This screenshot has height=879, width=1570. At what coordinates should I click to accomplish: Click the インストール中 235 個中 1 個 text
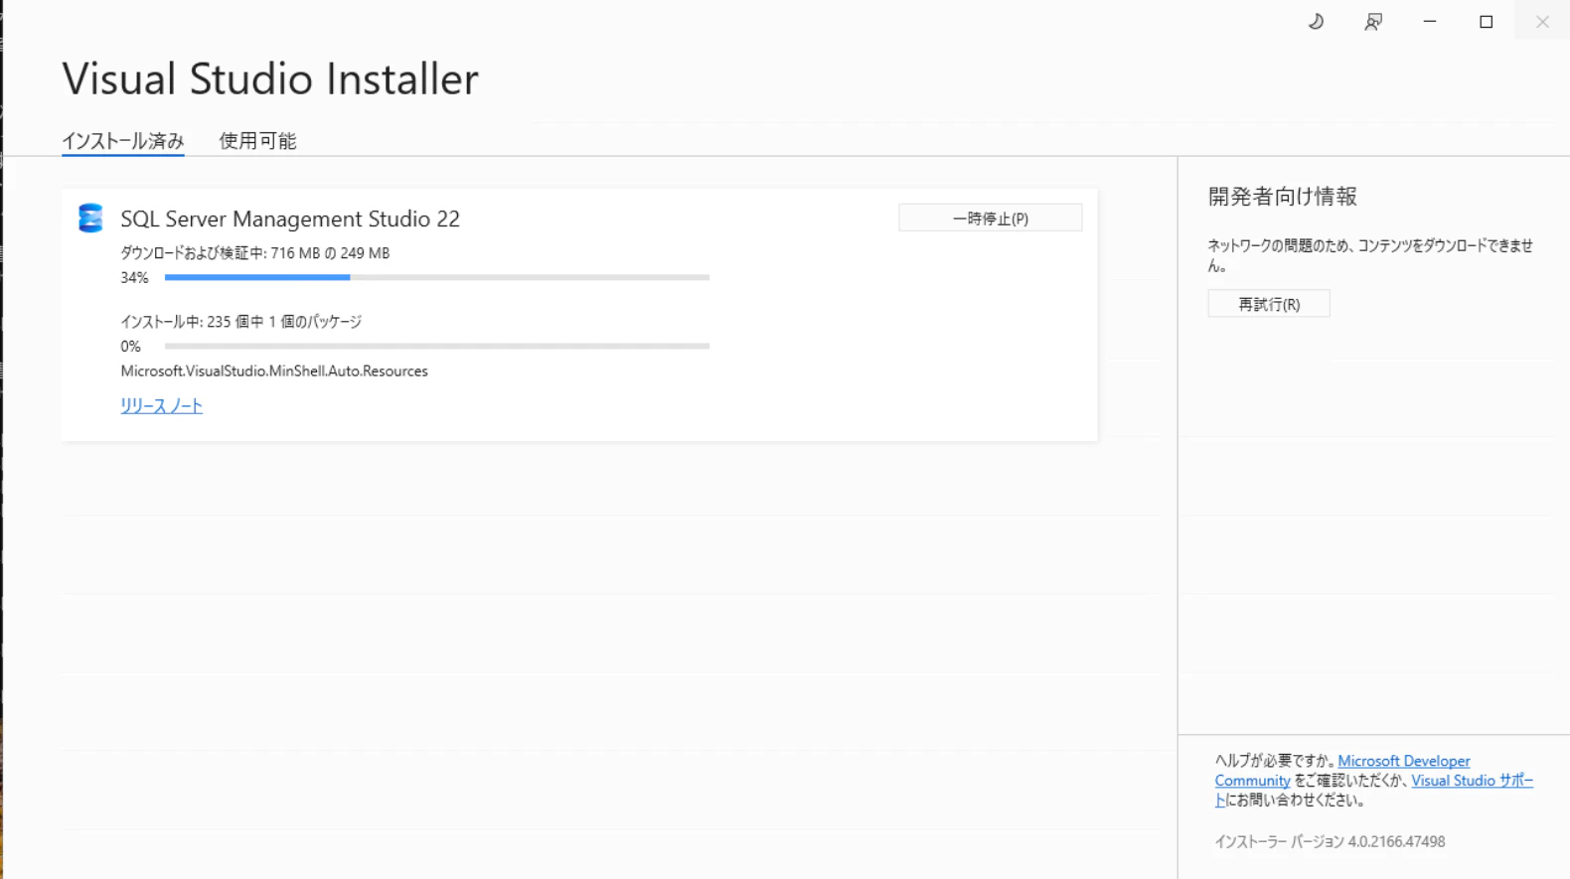point(241,322)
